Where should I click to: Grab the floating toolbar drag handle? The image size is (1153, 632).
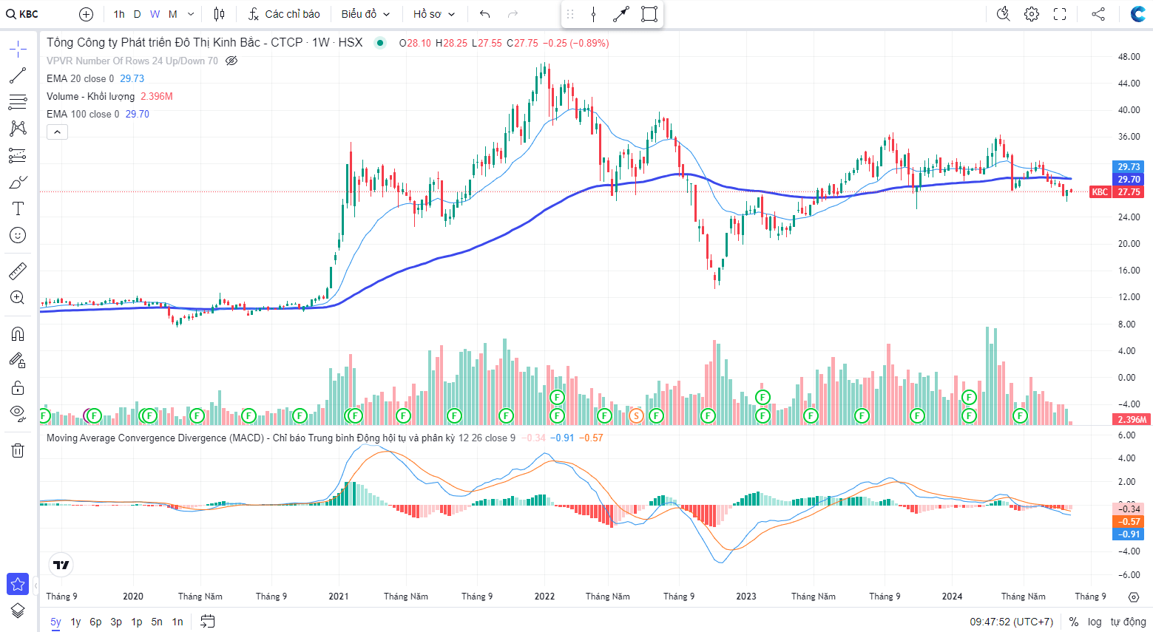tap(570, 14)
